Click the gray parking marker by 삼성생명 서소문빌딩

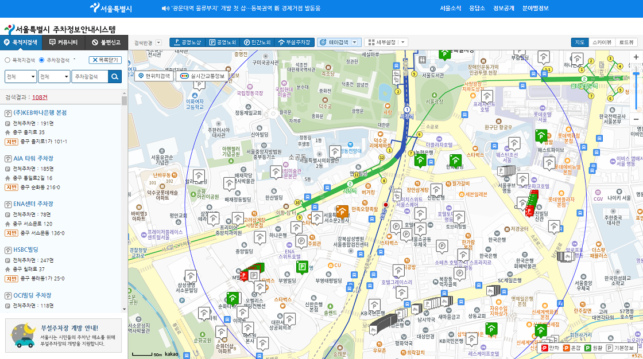tap(191, 276)
